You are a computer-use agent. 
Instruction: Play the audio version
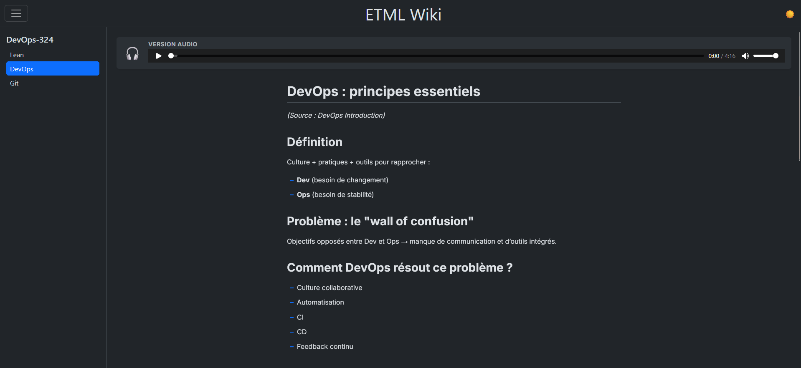159,56
